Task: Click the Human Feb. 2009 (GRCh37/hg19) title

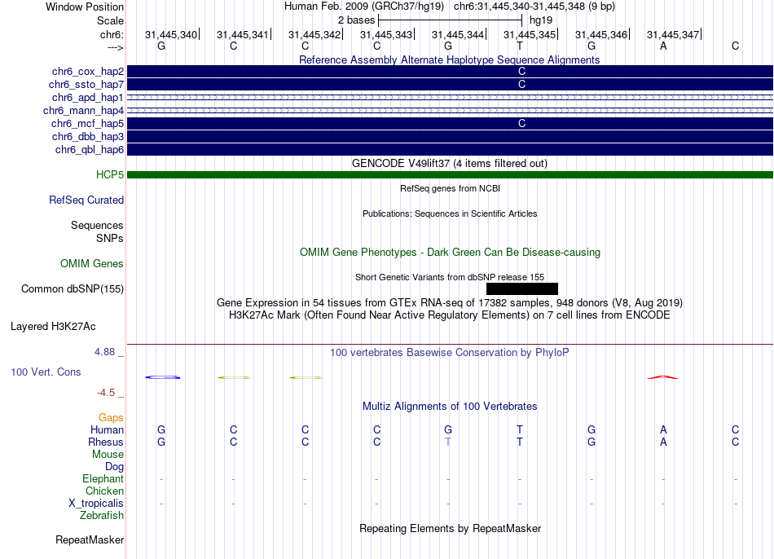Action: click(364, 7)
